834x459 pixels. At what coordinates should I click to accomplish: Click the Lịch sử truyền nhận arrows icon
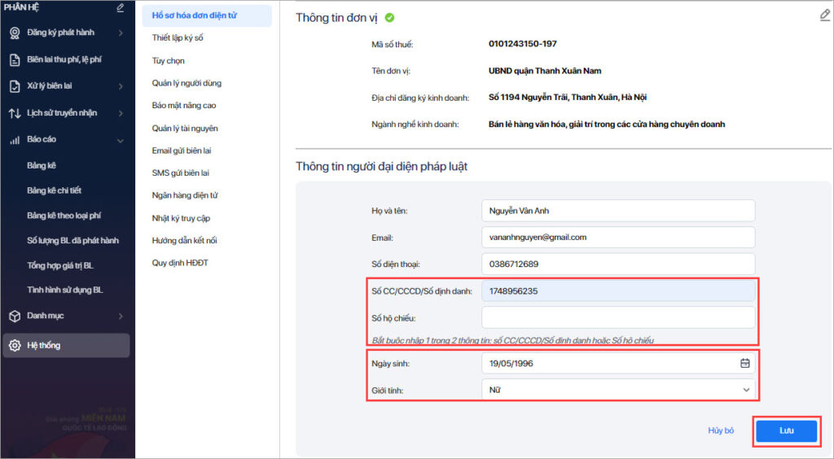pos(15,113)
